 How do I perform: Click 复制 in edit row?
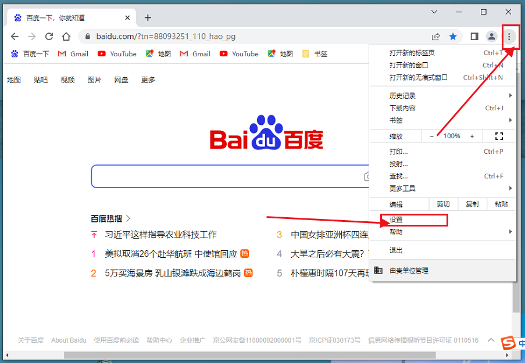tap(472, 204)
